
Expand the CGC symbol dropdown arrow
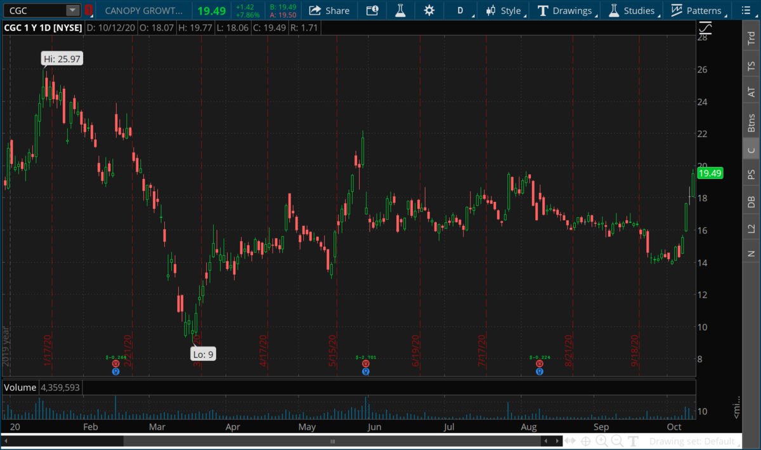(73, 10)
